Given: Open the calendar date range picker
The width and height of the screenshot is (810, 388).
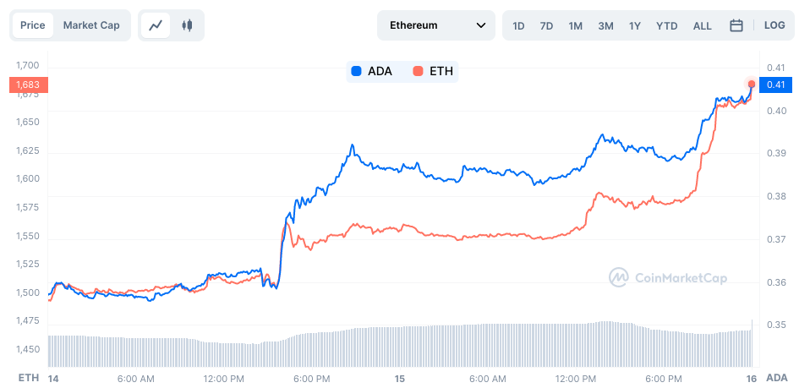Looking at the screenshot, I should 736,25.
